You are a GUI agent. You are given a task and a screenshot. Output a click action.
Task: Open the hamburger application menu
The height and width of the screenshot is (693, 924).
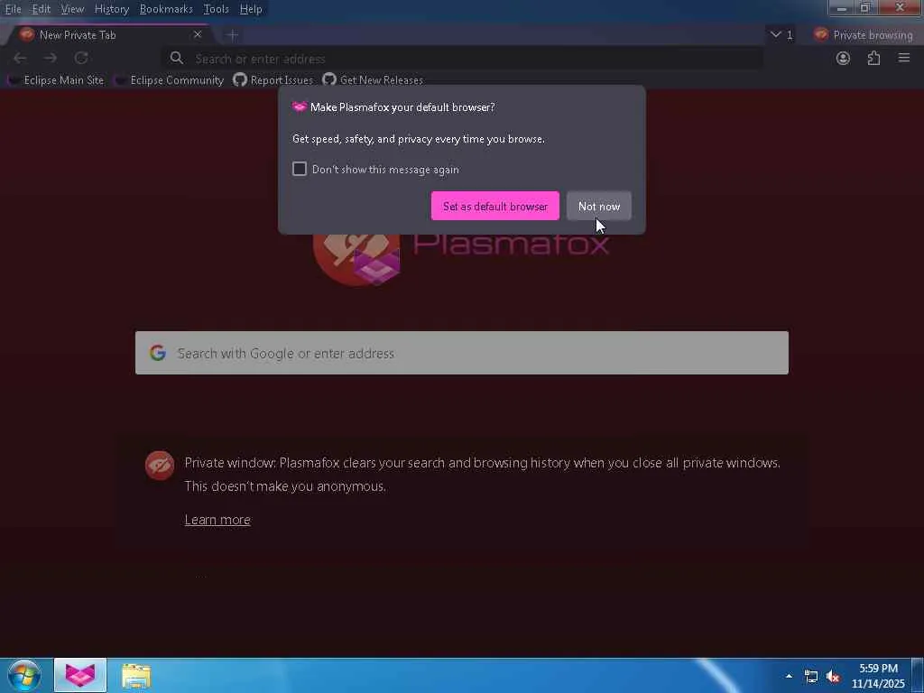904,58
